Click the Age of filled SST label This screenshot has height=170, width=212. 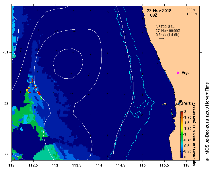point(194,135)
